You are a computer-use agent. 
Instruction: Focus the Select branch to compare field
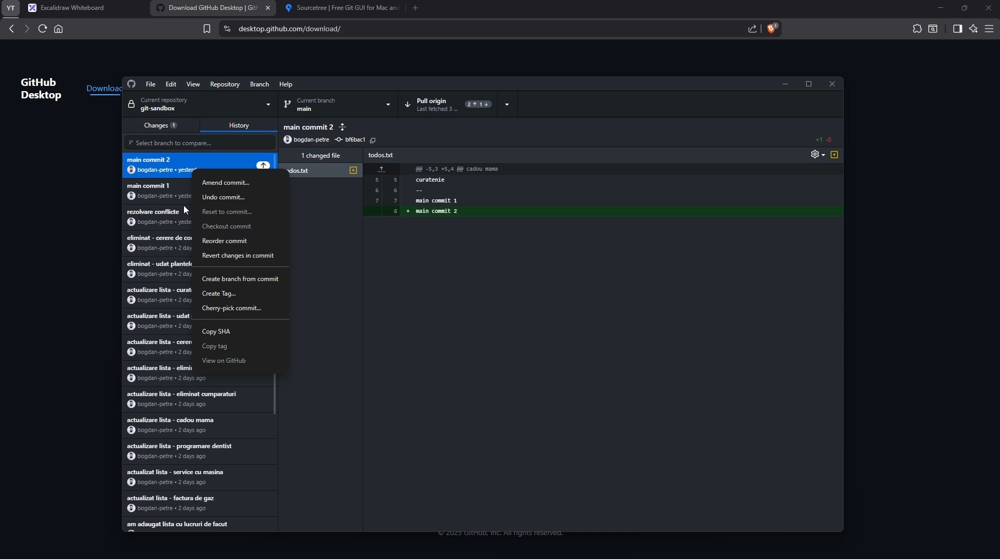point(200,143)
